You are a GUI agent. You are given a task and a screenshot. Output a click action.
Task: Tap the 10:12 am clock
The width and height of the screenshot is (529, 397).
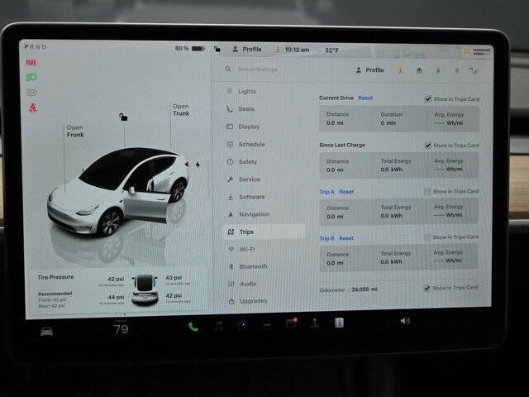pos(297,50)
